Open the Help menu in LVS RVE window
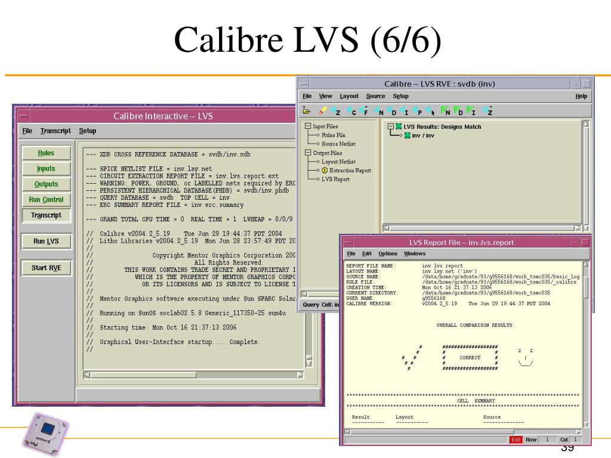The height and width of the screenshot is (458, 611). pos(581,96)
